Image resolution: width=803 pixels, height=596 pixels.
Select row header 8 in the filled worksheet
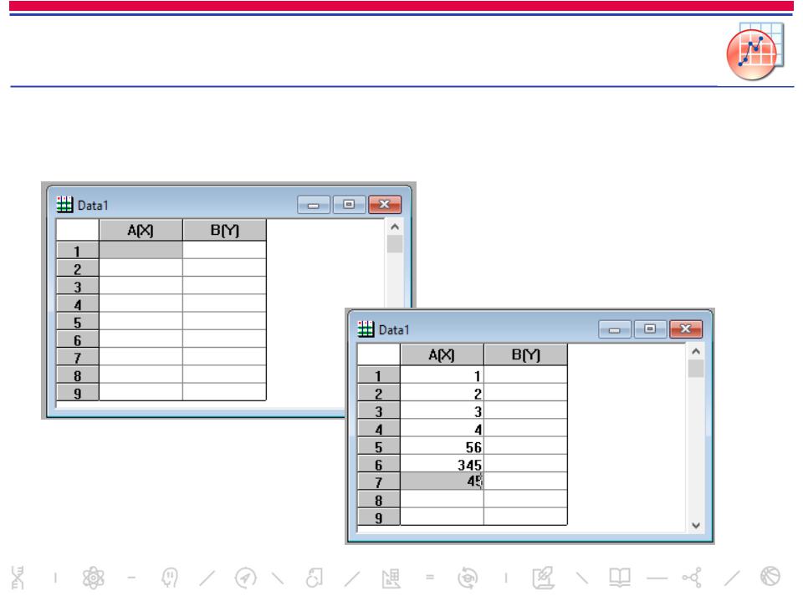[378, 501]
